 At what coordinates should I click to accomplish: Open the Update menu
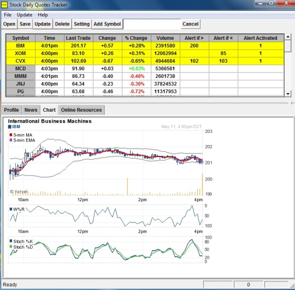click(25, 15)
